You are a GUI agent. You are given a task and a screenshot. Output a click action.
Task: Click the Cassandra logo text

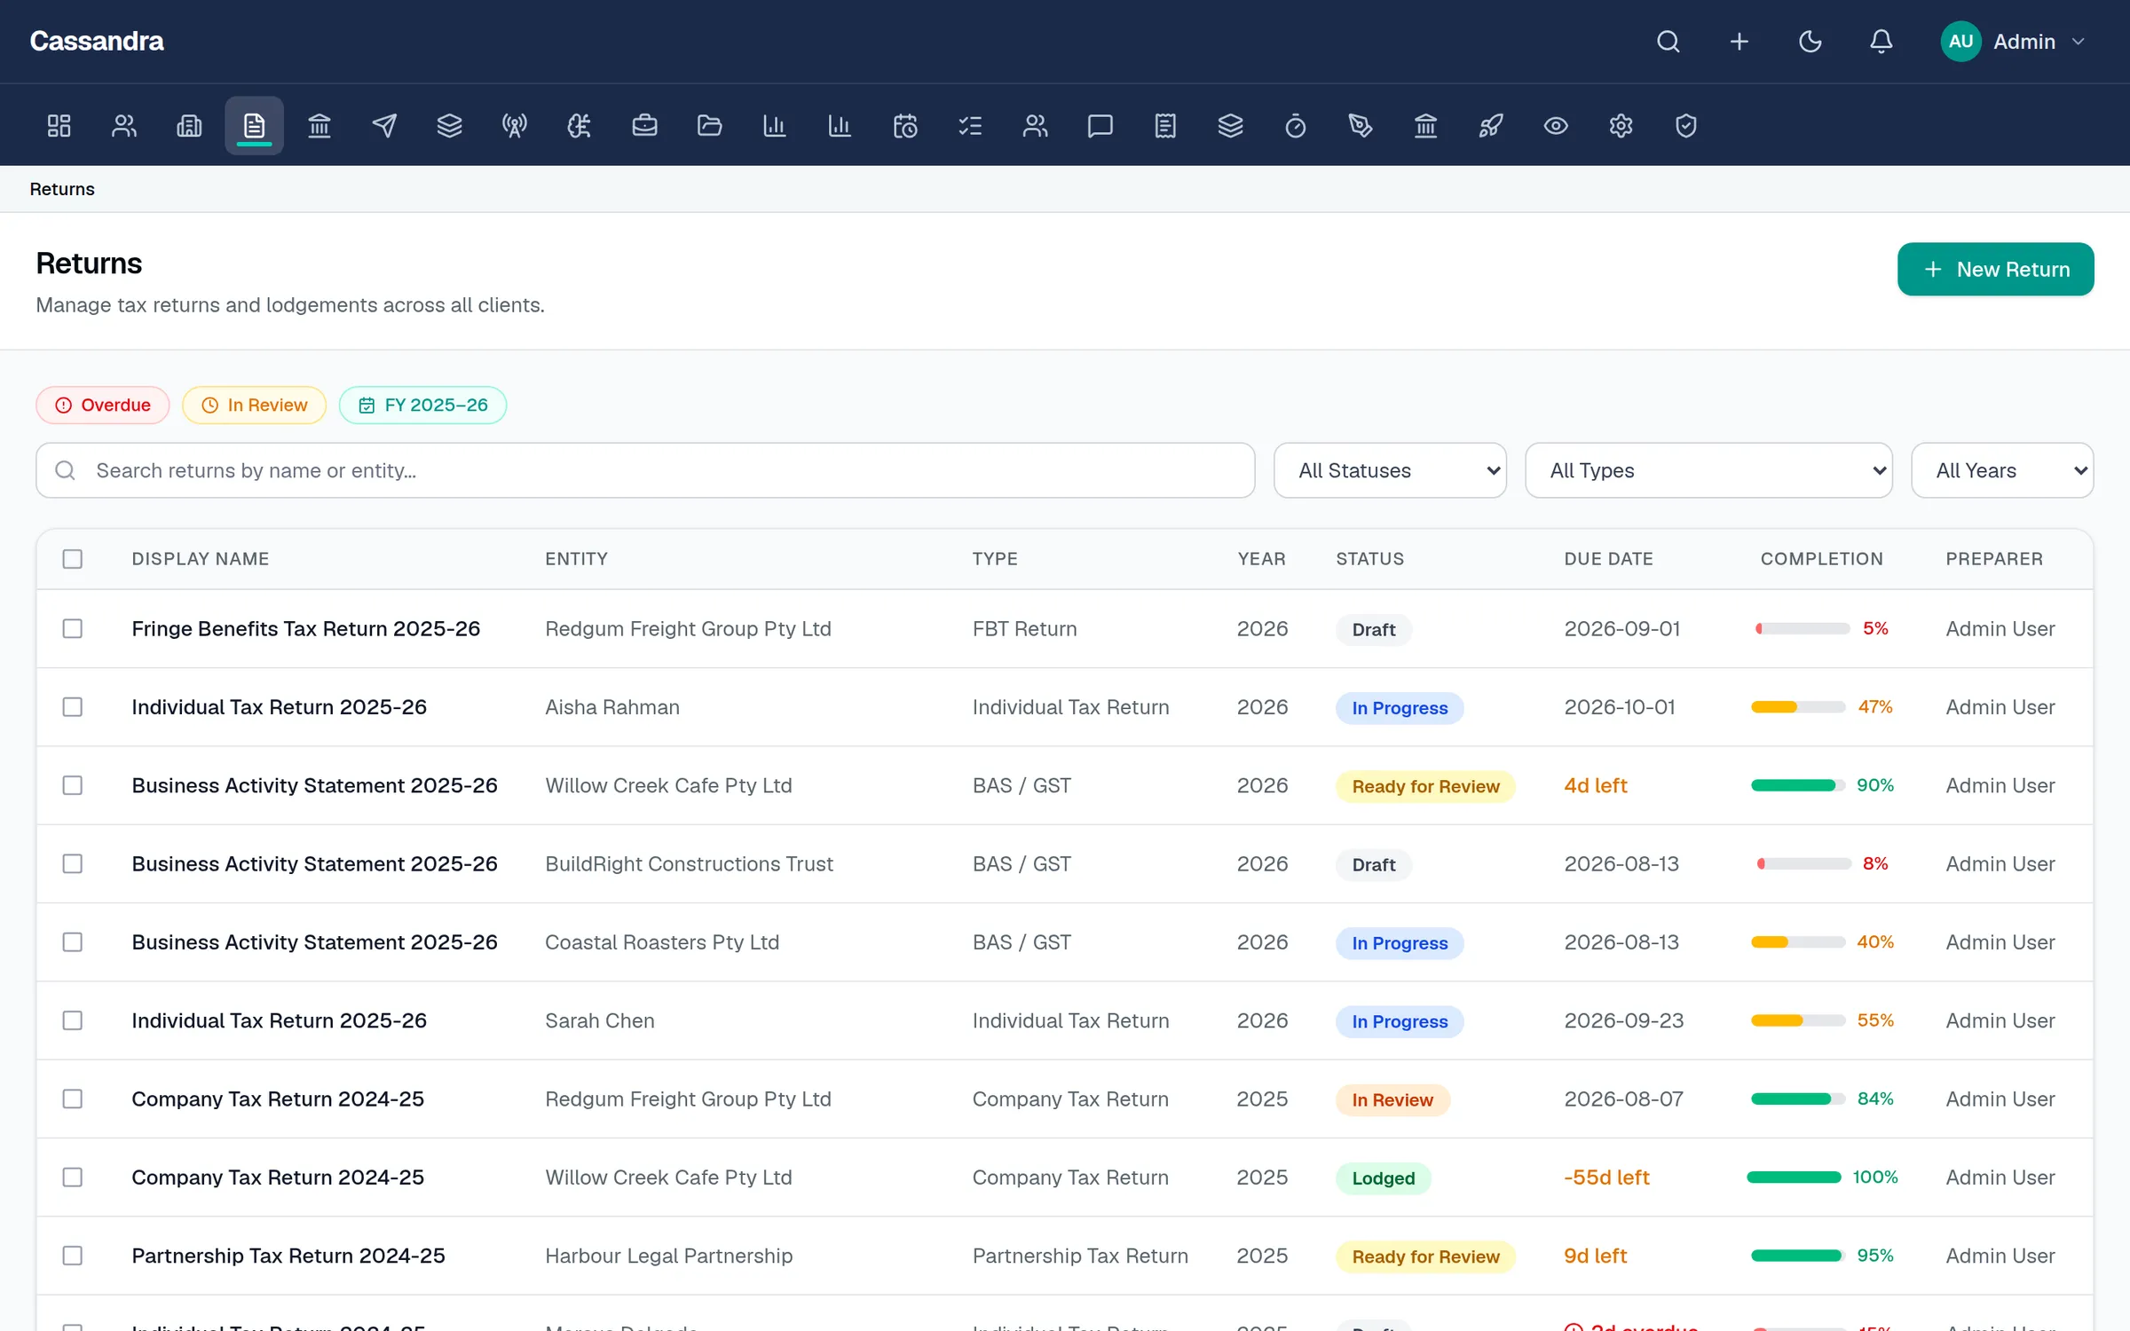point(97,42)
